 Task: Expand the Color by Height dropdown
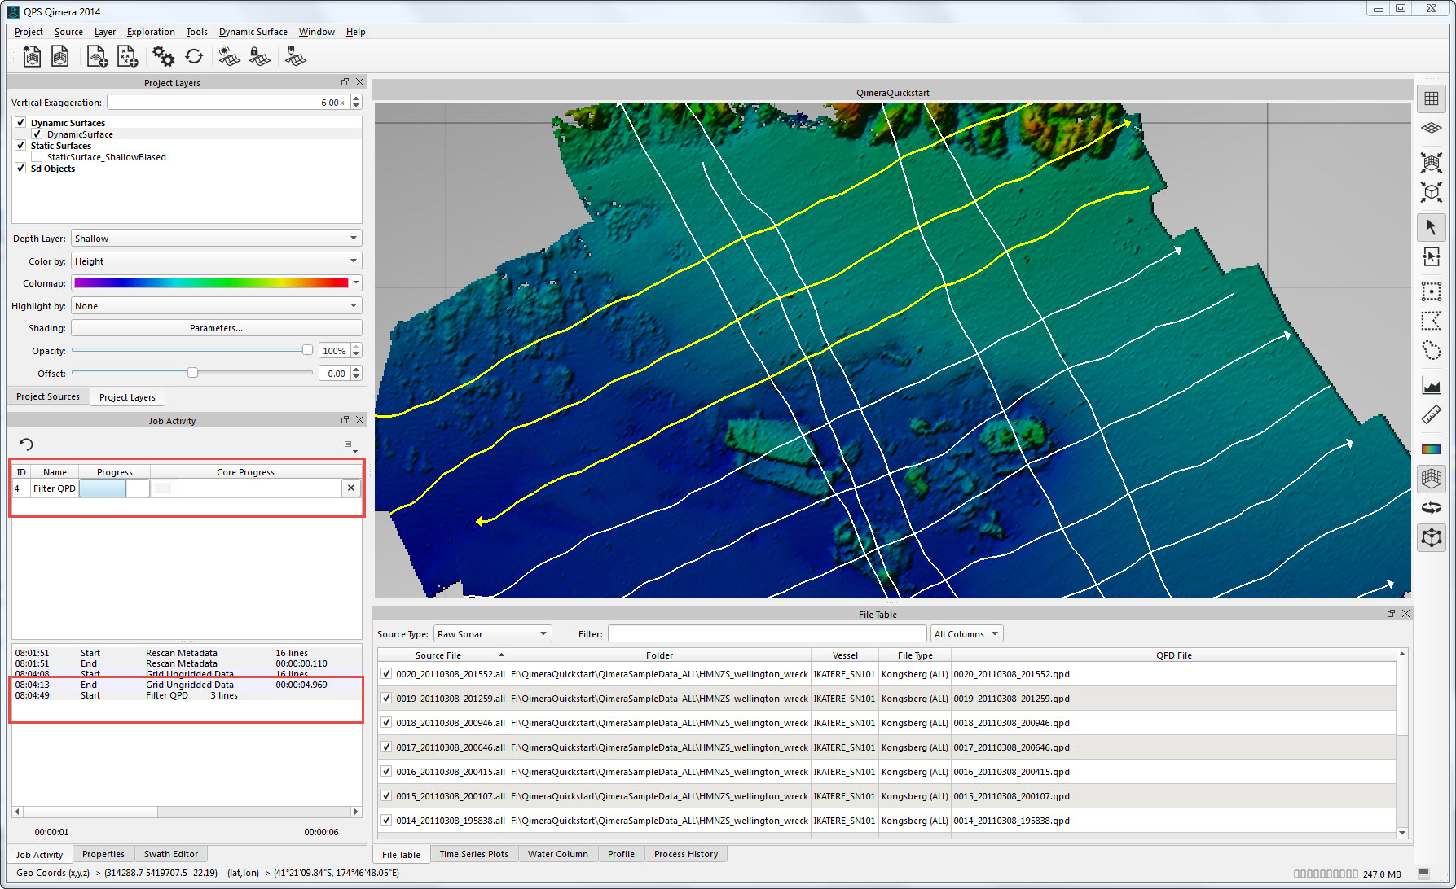(216, 261)
